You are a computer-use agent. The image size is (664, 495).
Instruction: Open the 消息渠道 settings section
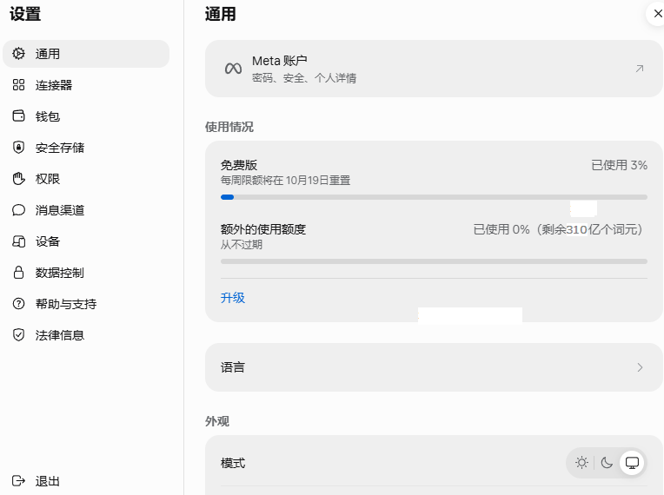[x=86, y=210]
